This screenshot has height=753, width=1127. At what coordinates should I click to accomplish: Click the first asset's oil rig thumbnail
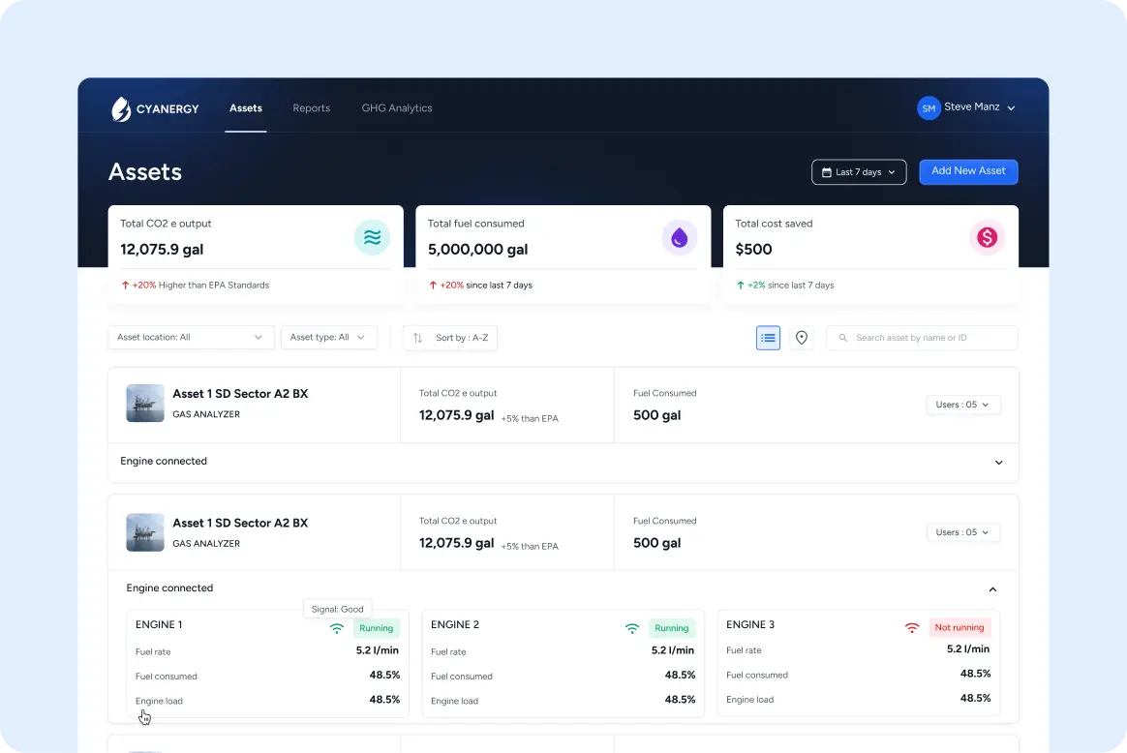click(145, 403)
